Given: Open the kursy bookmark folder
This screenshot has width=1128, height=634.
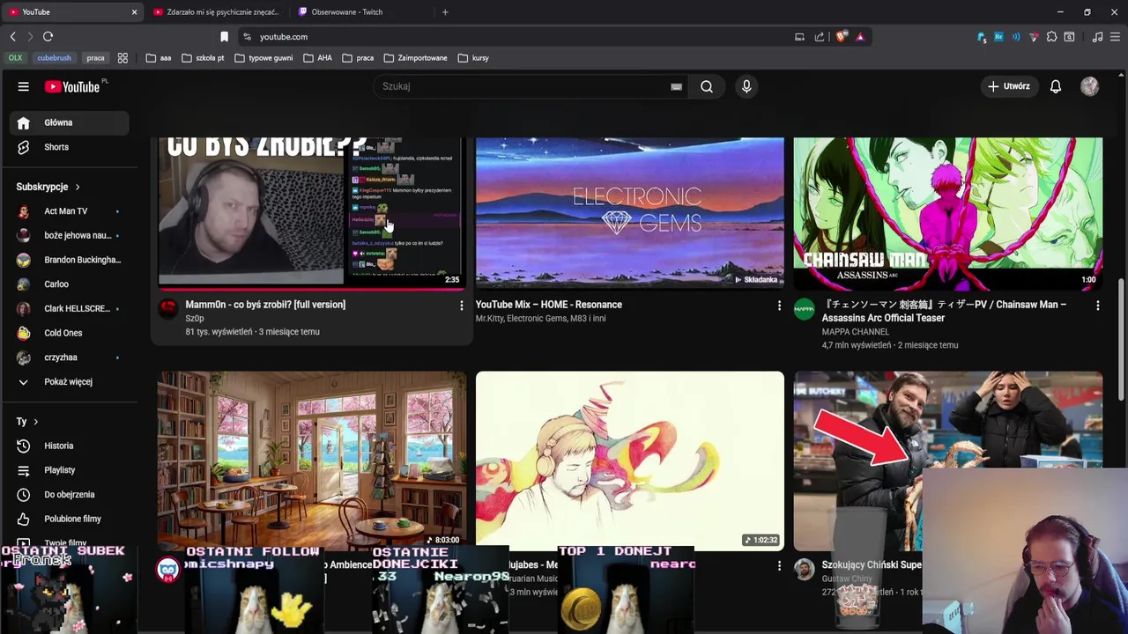Looking at the screenshot, I should pyautogui.click(x=473, y=57).
